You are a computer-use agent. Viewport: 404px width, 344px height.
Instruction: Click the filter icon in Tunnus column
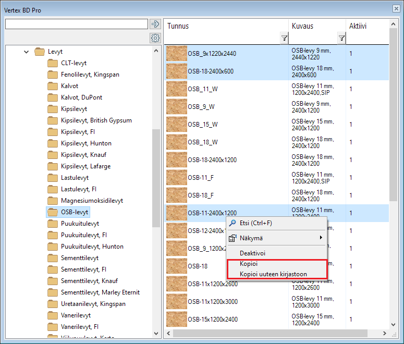[284, 38]
